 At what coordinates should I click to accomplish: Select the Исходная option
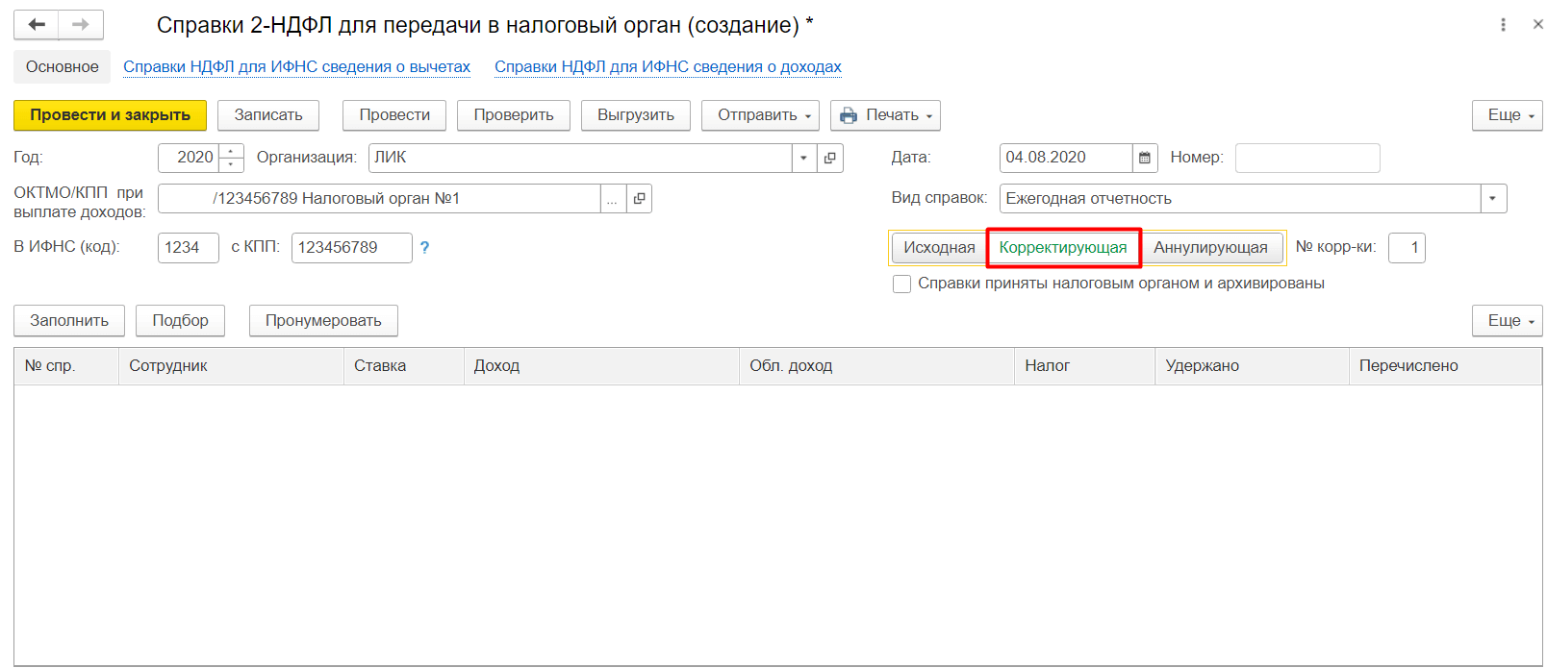[939, 247]
